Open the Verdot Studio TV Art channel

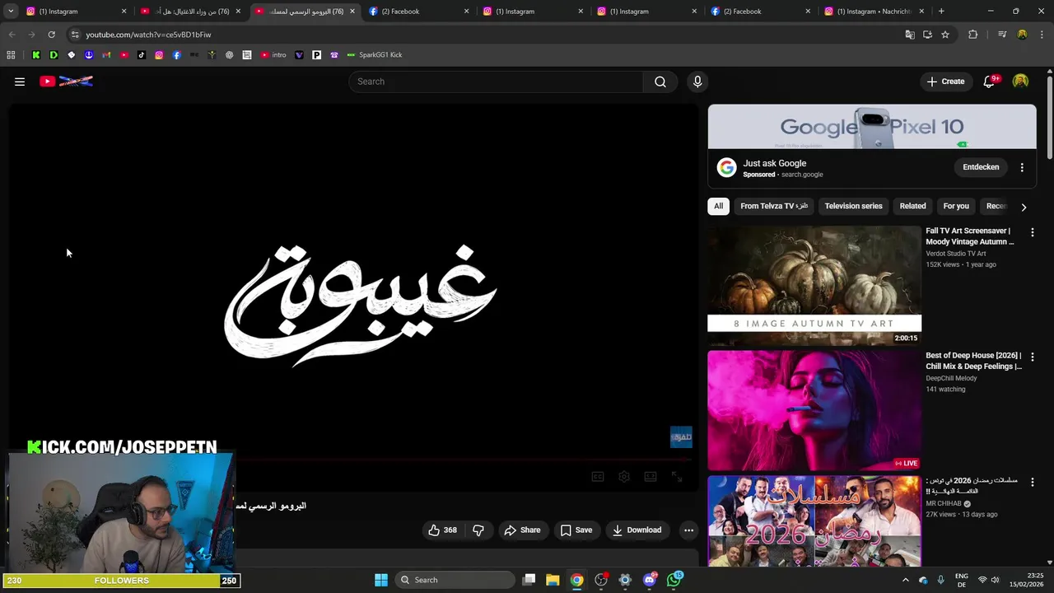click(955, 254)
